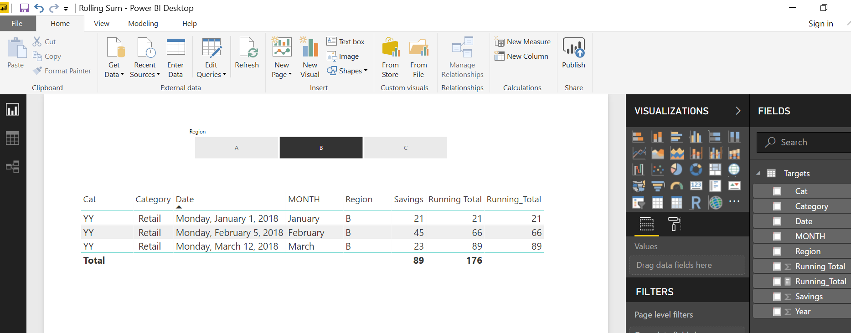Select the ArcGIS Maps globe visual
This screenshot has width=851, height=333.
tap(715, 202)
